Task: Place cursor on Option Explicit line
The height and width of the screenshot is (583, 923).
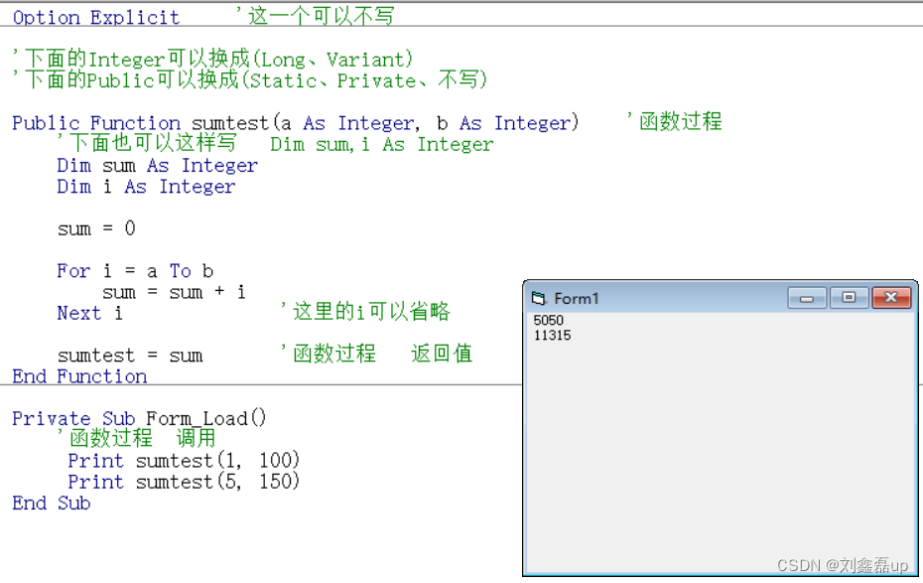Action: pos(96,17)
